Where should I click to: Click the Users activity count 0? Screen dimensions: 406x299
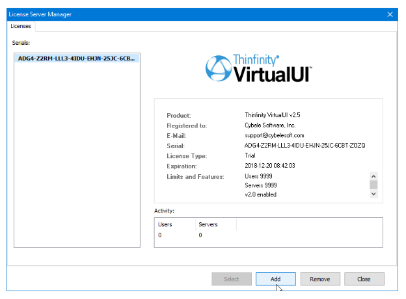(x=160, y=235)
